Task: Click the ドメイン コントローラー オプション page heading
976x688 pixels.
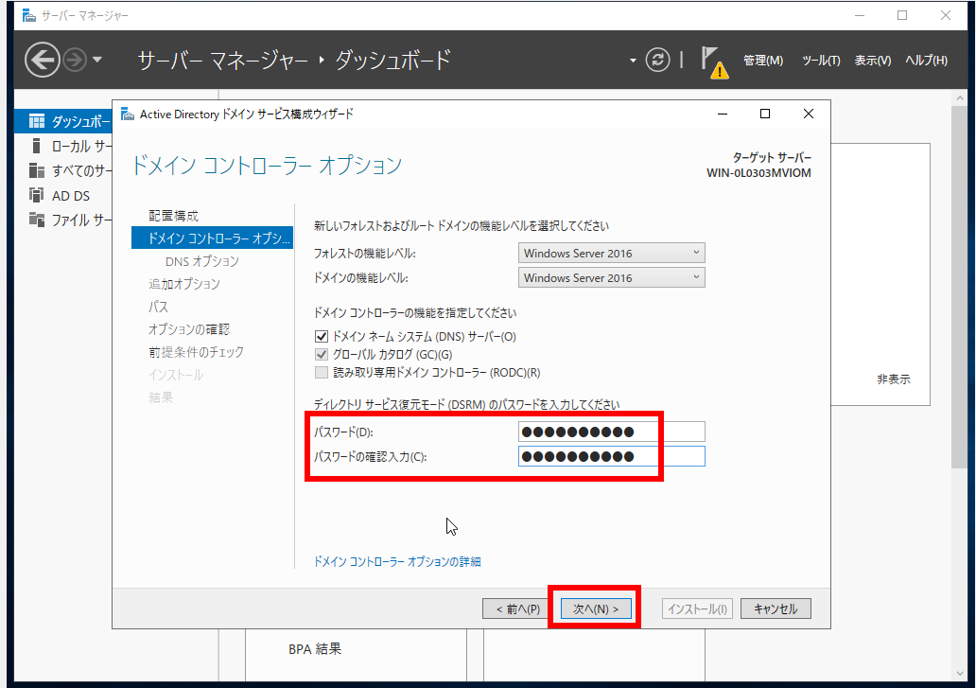Action: coord(267,165)
